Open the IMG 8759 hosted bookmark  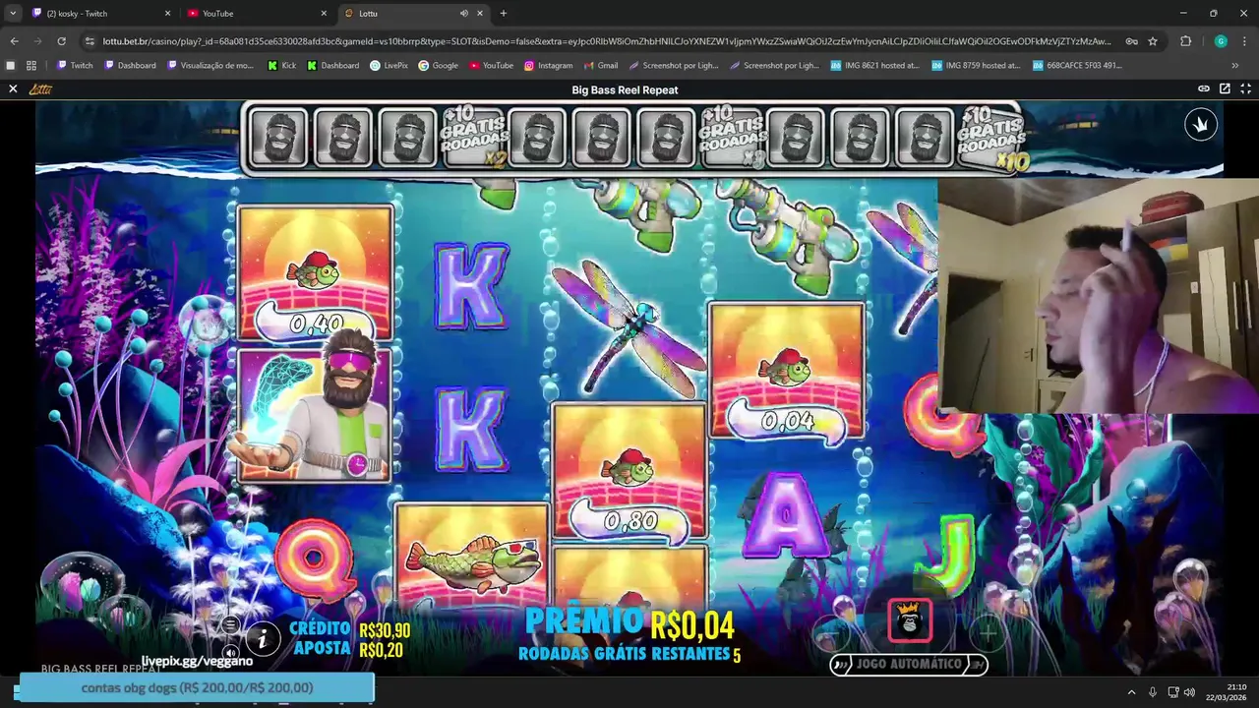(976, 66)
